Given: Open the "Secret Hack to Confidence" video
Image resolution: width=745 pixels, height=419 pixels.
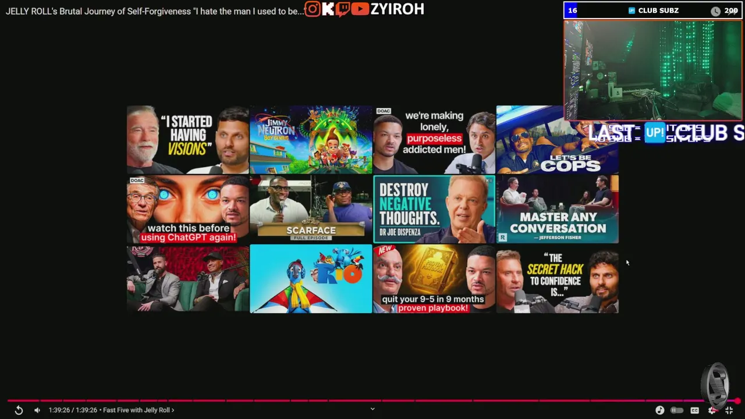Looking at the screenshot, I should click(x=558, y=279).
